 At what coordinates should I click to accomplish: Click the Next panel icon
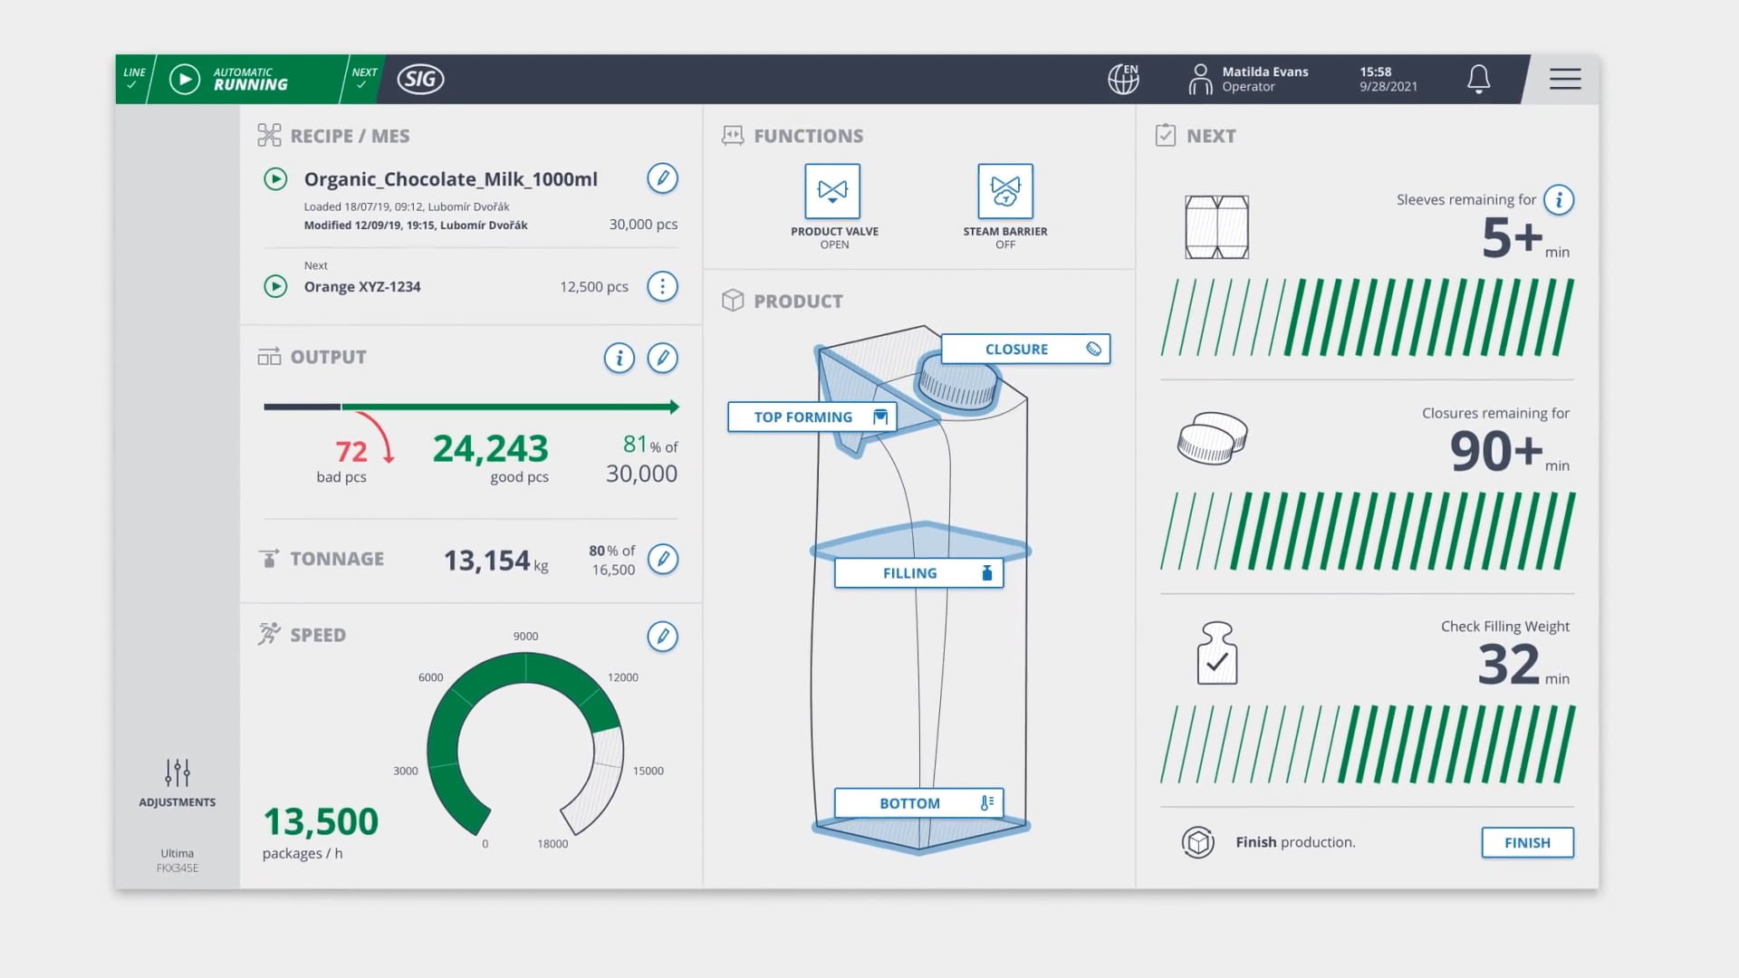[x=1163, y=135]
